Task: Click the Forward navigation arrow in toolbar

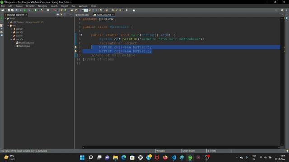Action: pos(126,10)
